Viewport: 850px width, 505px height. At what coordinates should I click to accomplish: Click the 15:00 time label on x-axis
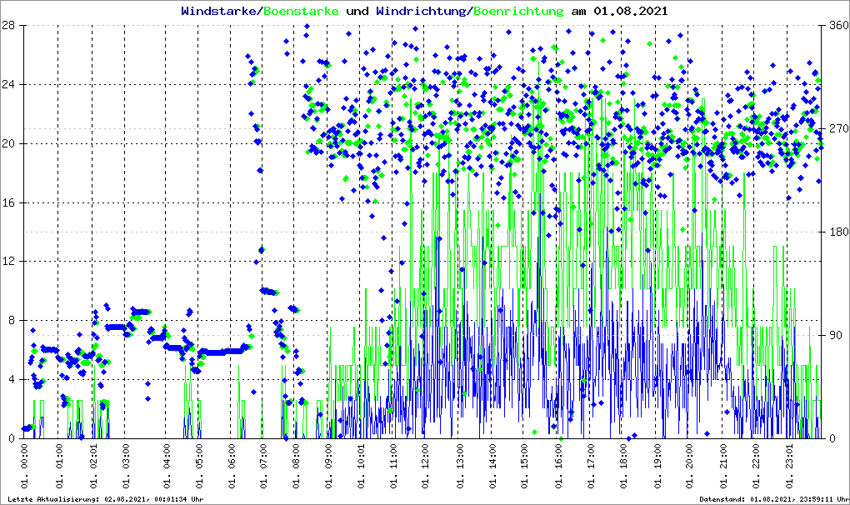click(x=525, y=466)
